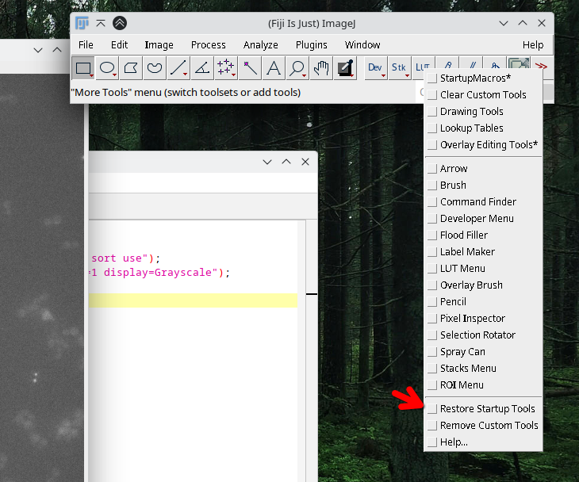
Task: Select the Magnifying glass tool
Action: pos(297,68)
